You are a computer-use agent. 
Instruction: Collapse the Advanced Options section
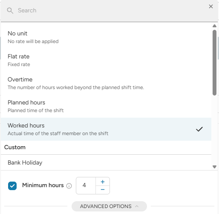click(x=109, y=206)
